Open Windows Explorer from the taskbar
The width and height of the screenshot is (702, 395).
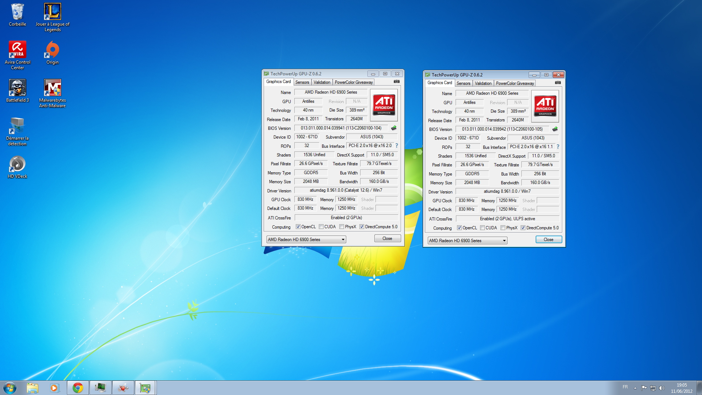click(x=33, y=388)
